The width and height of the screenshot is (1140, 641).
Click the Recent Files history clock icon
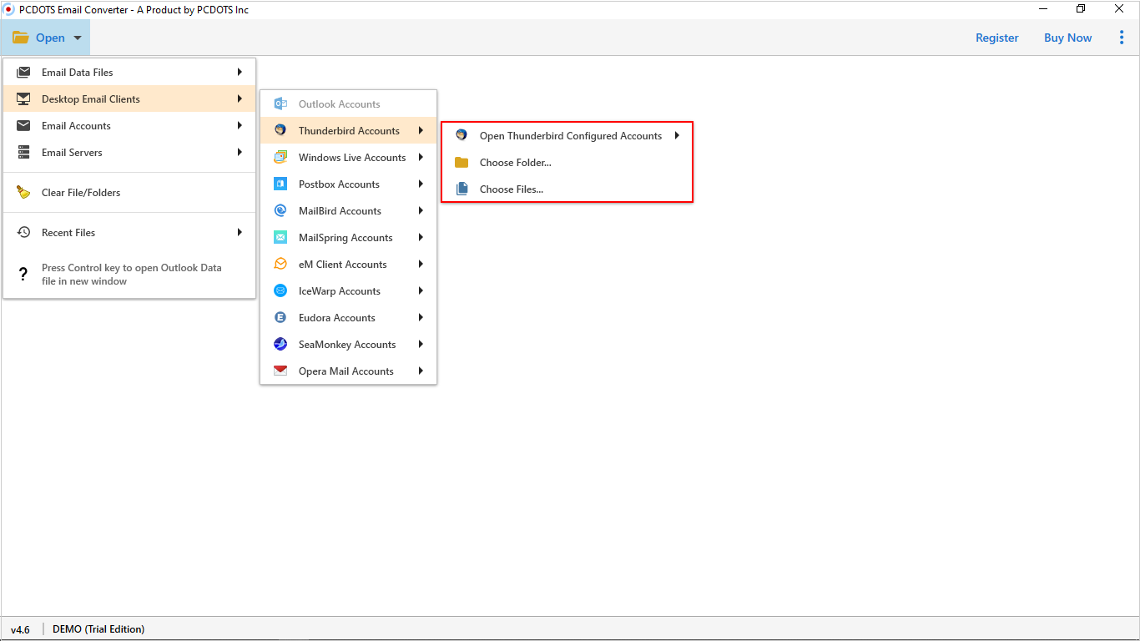pos(24,233)
